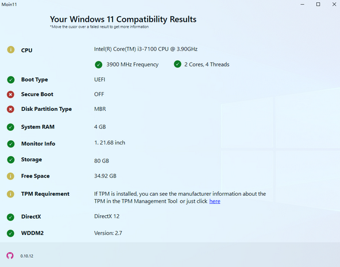Click the 'Moin11' window title
Image resolution: width=340 pixels, height=267 pixels.
(9, 5)
